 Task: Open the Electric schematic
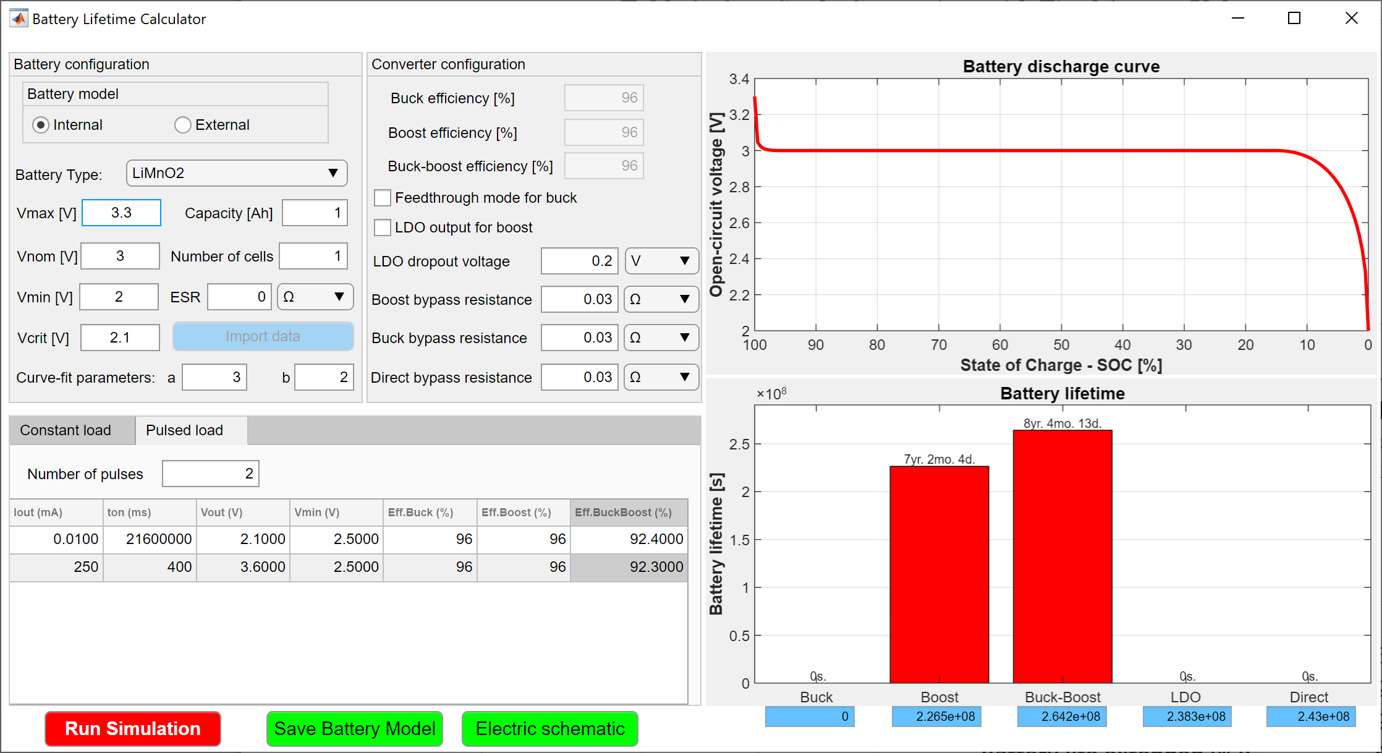tap(549, 729)
